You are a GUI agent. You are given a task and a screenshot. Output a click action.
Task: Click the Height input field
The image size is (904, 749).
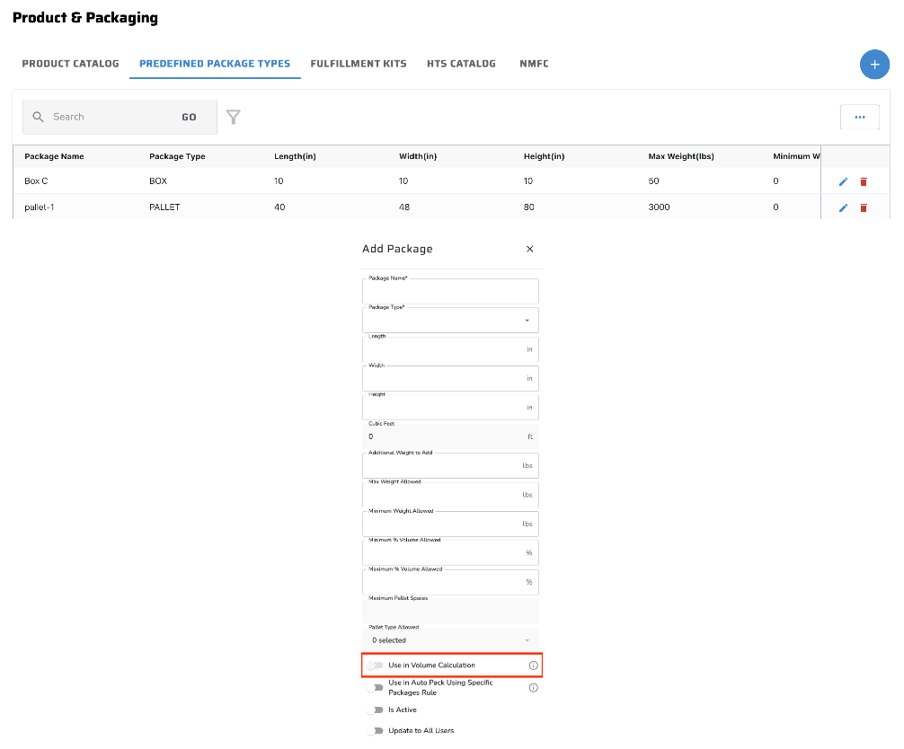coord(450,408)
